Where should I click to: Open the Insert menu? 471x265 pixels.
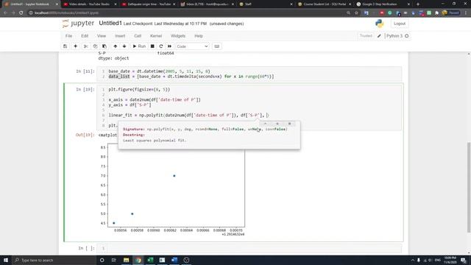click(120, 36)
